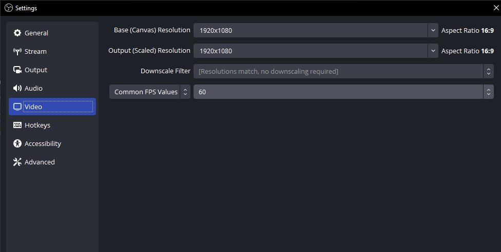Viewport: 501px width, 252px height.
Task: Select Video settings label
Action: [33, 107]
